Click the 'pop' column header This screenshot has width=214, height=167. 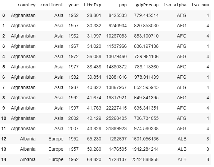pyautogui.click(x=123, y=5)
